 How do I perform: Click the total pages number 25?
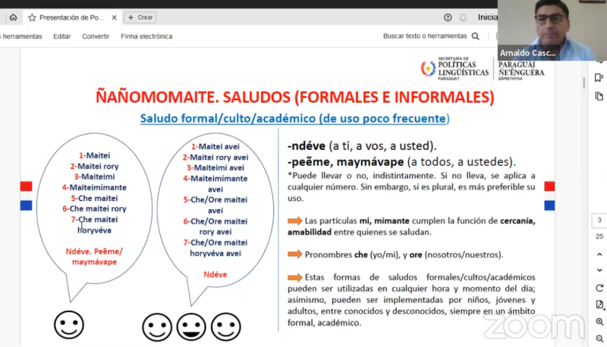click(599, 236)
